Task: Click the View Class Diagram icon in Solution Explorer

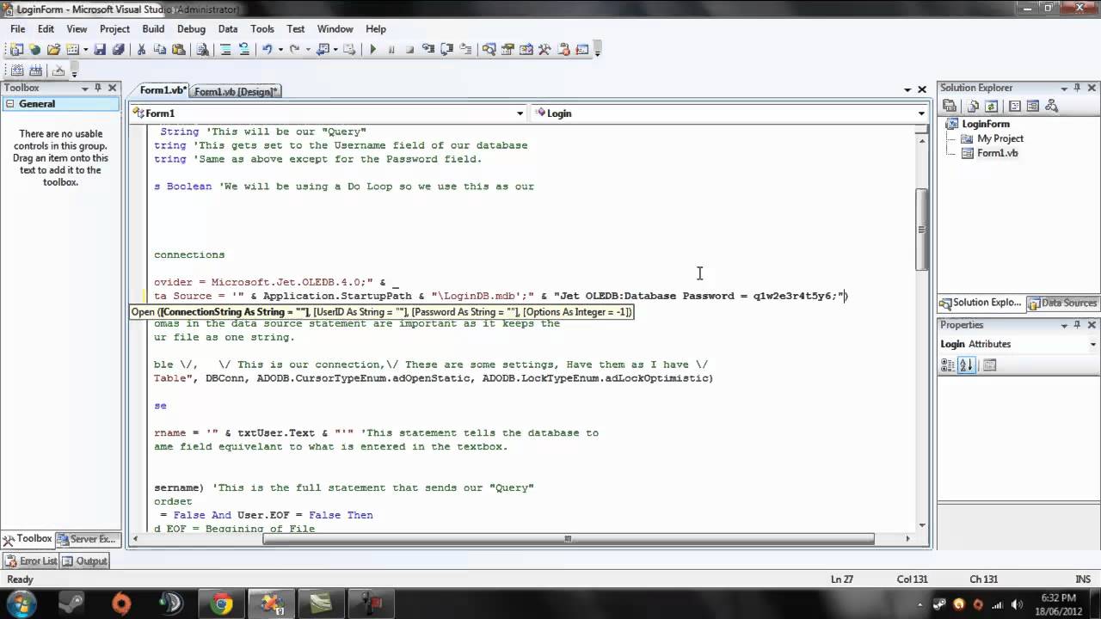Action: [1051, 106]
